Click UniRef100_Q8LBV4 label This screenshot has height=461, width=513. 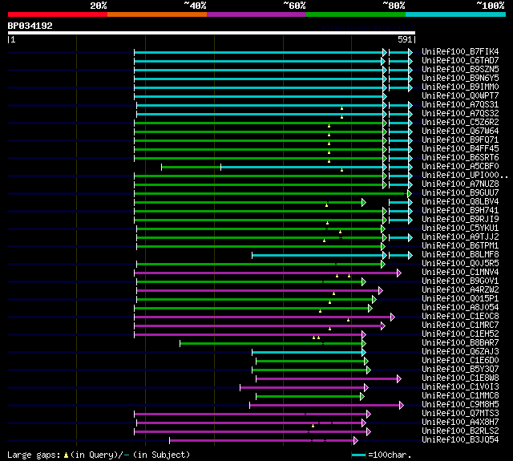(x=460, y=202)
